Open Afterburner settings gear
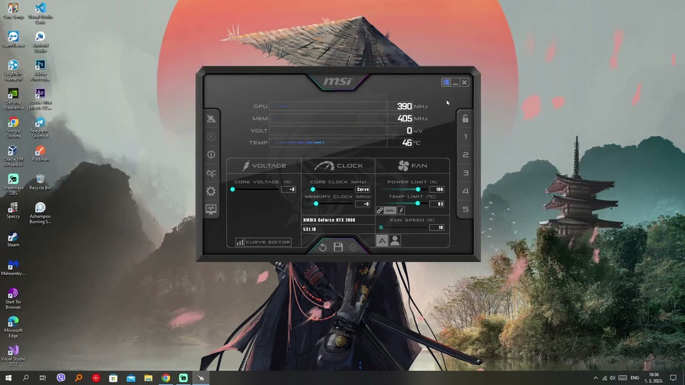The width and height of the screenshot is (685, 385). pyautogui.click(x=211, y=191)
